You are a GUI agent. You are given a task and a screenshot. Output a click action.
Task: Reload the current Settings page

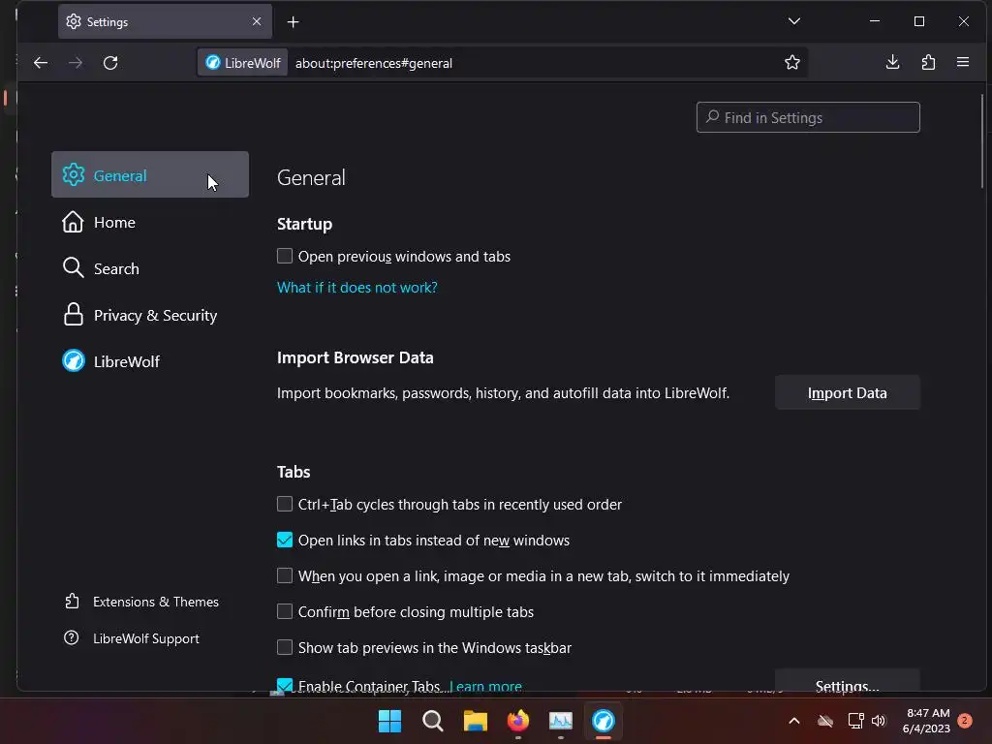pyautogui.click(x=110, y=63)
